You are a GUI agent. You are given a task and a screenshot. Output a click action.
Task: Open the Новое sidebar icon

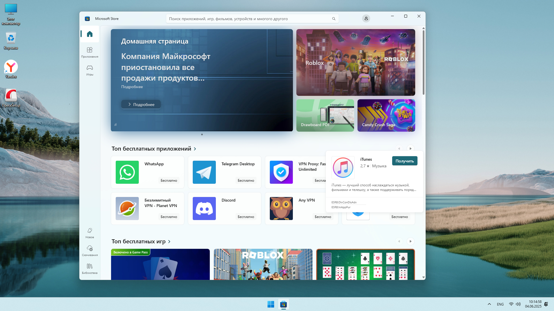tap(90, 233)
